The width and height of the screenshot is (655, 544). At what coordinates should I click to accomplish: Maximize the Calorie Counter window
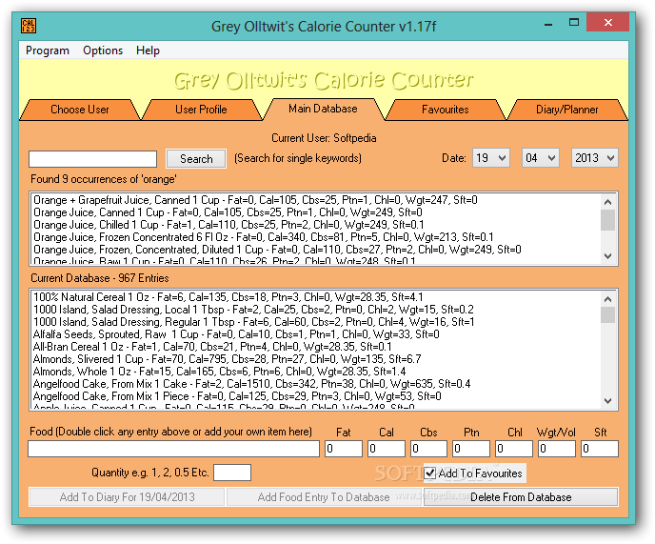[x=574, y=22]
